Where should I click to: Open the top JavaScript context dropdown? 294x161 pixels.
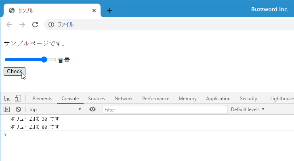tap(55, 109)
